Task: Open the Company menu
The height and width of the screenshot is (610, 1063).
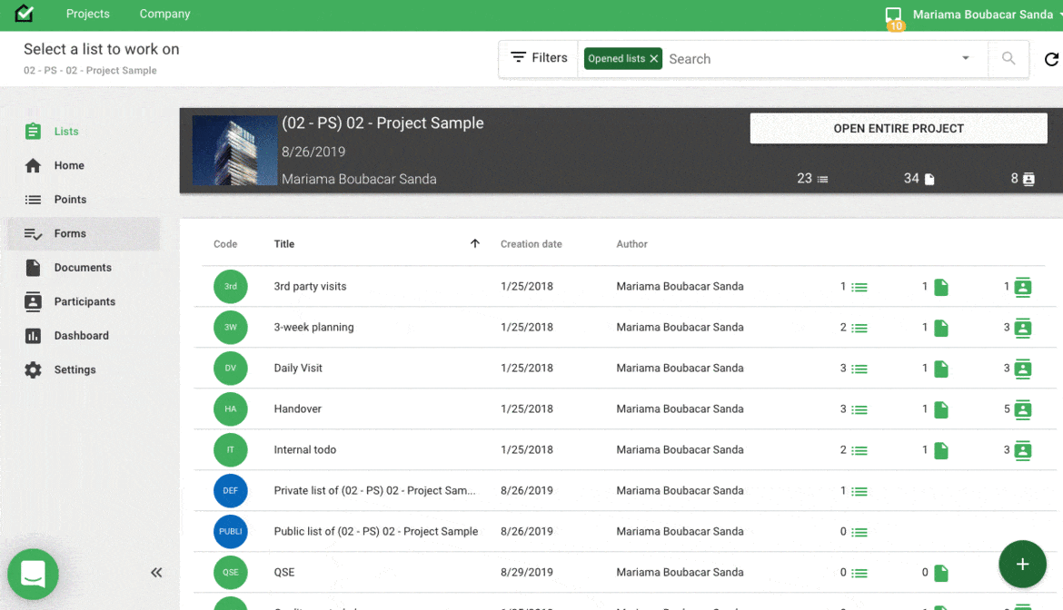Action: [x=164, y=15]
